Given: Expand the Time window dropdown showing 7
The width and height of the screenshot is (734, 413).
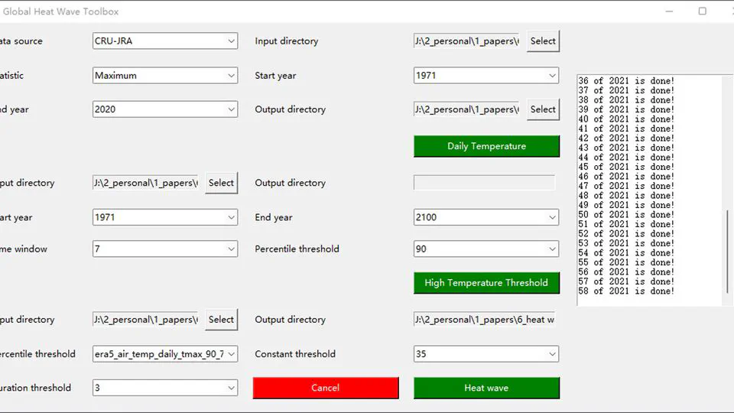Looking at the screenshot, I should pyautogui.click(x=164, y=249).
